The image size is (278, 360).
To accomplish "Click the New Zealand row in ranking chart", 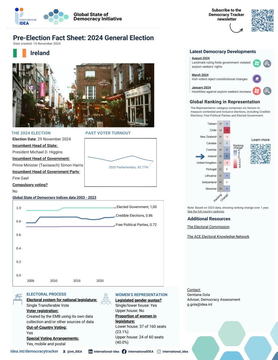I will pos(215,137).
